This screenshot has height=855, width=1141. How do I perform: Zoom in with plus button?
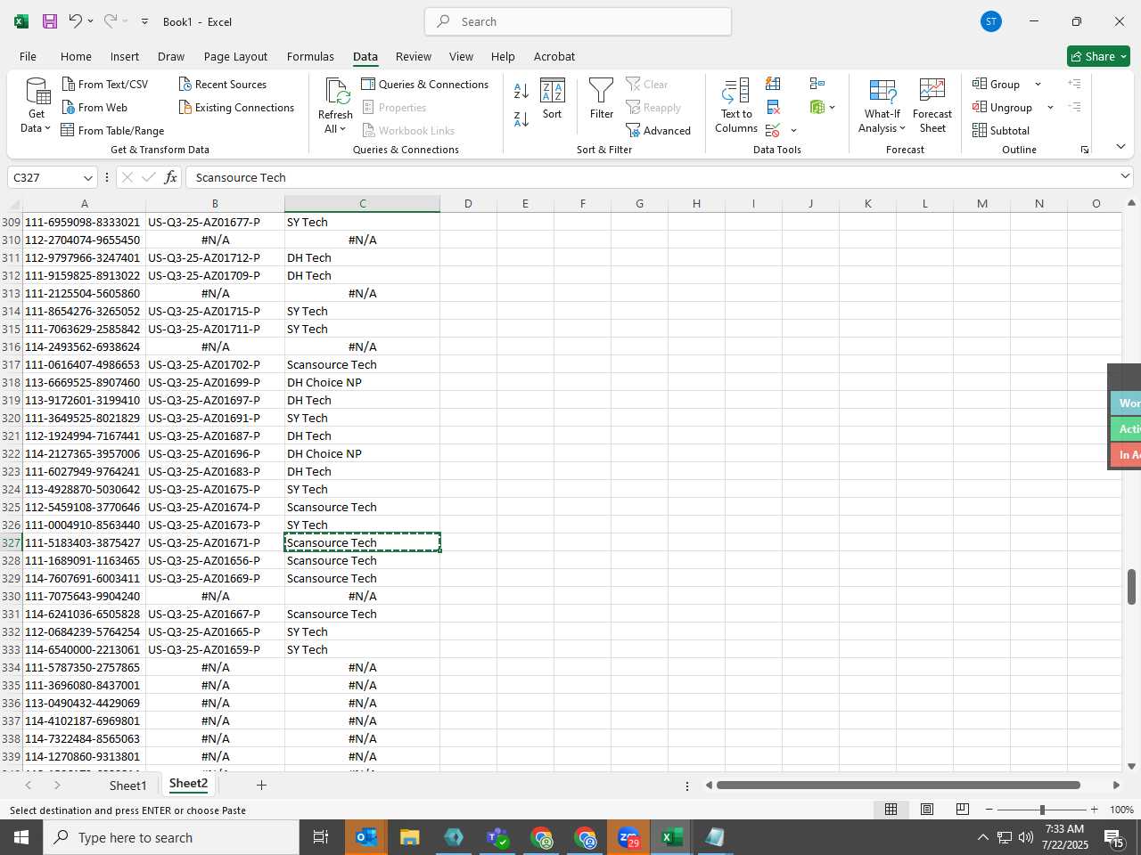(x=1094, y=810)
